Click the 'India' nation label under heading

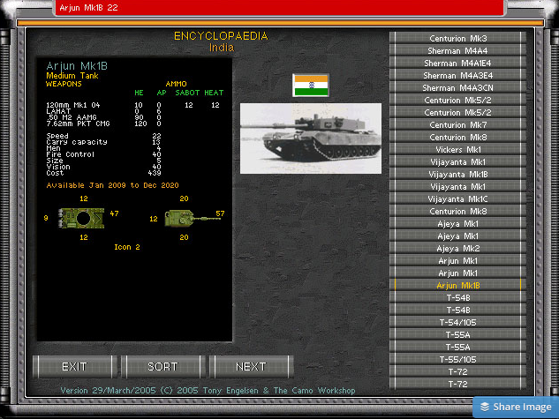click(222, 48)
